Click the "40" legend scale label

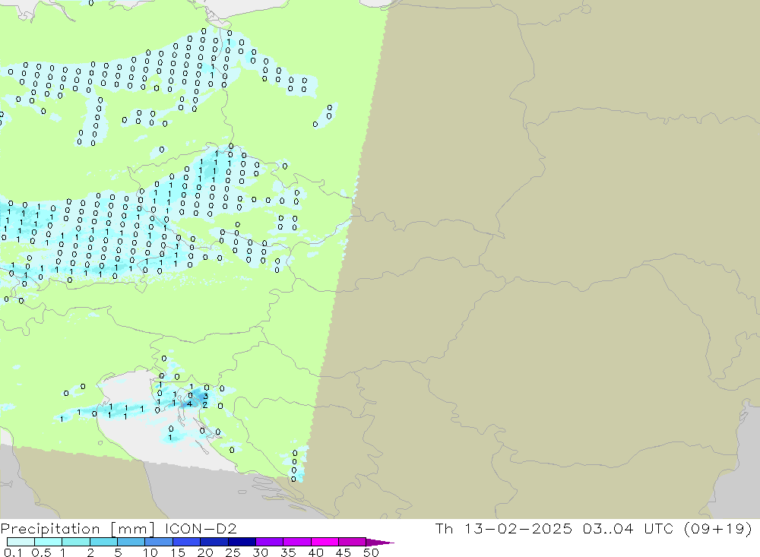pos(315,552)
